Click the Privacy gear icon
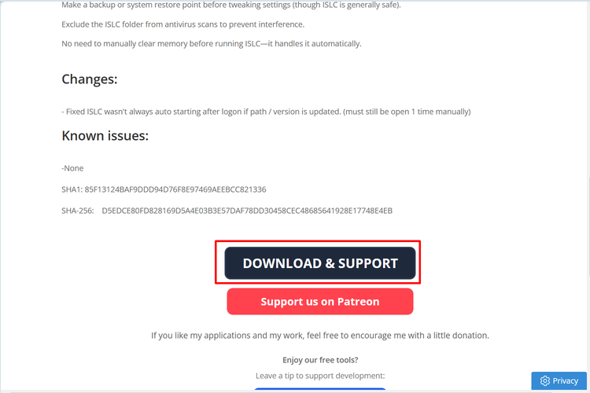590x393 pixels. click(544, 380)
